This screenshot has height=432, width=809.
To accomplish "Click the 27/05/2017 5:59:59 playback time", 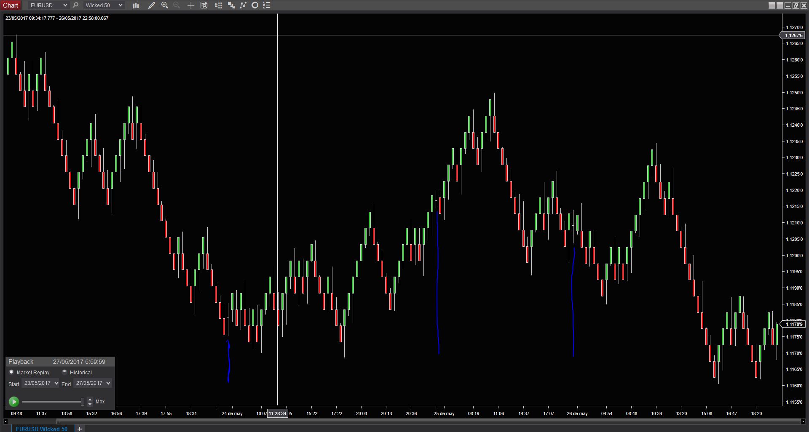I will pyautogui.click(x=79, y=362).
